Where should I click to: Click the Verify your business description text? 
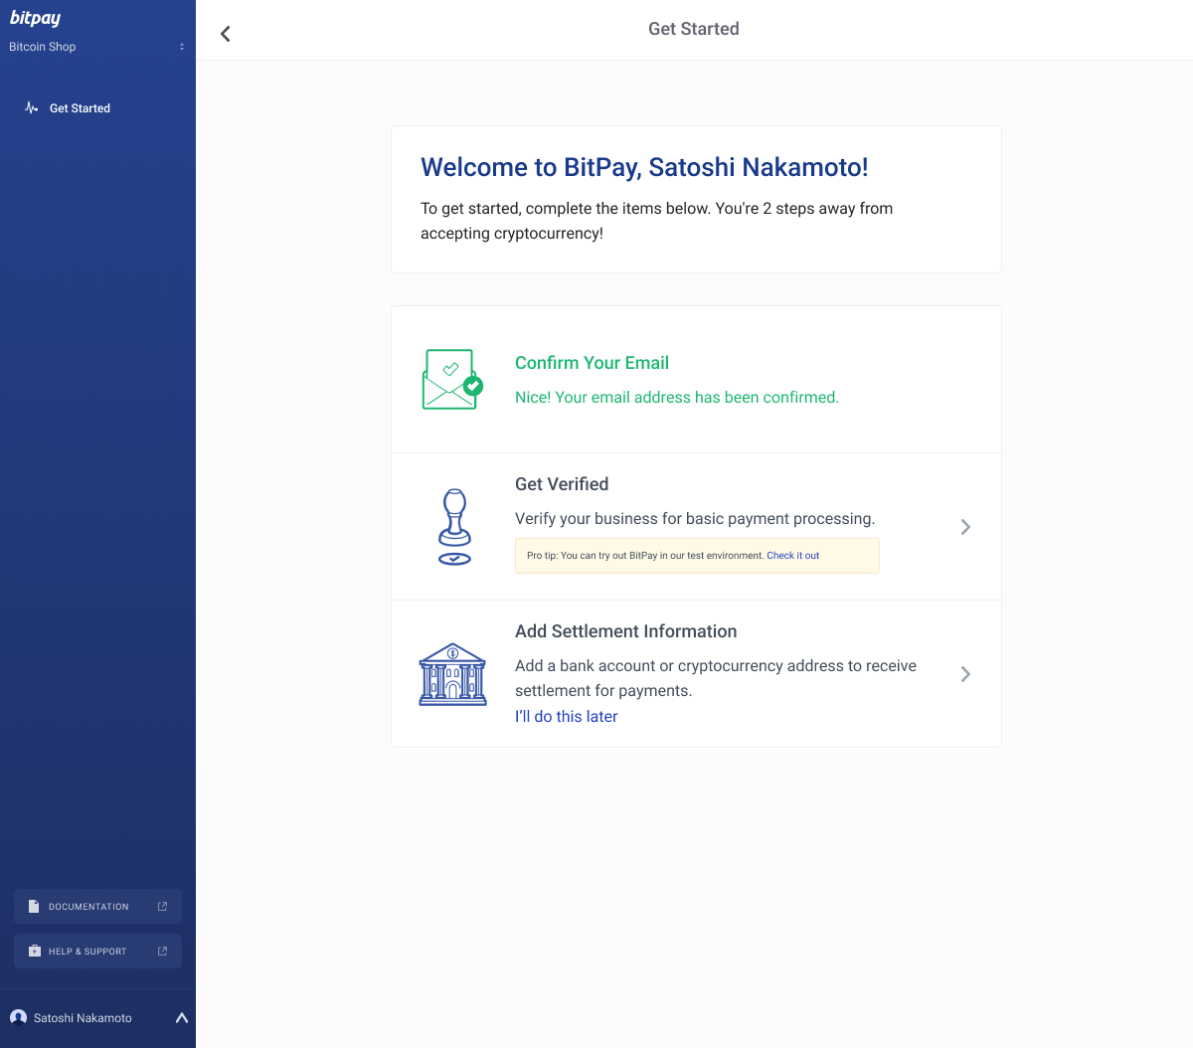pos(695,519)
